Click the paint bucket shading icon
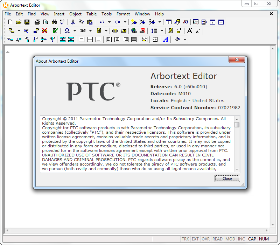Image resolution: width=280 pixels, height=245 pixels. [177, 39]
